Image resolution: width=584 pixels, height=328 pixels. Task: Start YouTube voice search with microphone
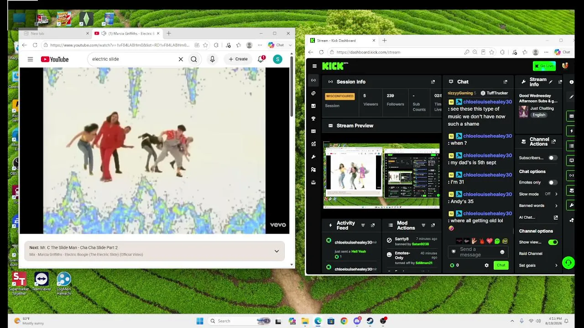[x=212, y=59]
